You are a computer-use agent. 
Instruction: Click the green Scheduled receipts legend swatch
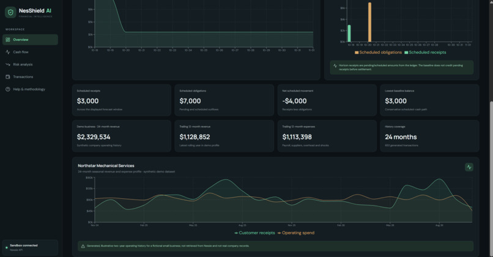(x=406, y=53)
